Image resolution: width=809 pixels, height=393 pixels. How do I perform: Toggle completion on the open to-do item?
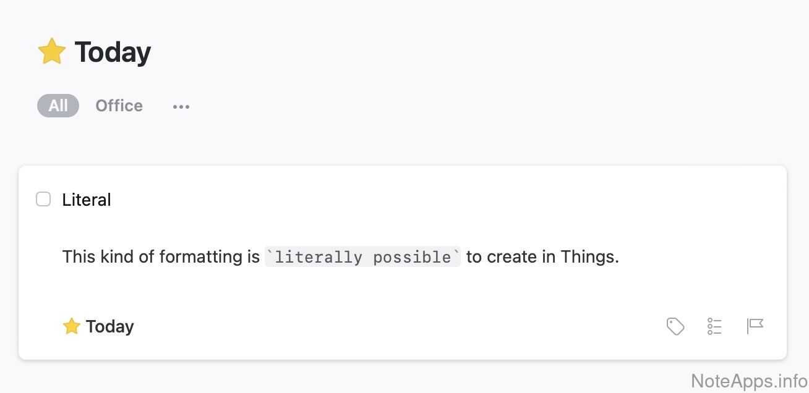pyautogui.click(x=43, y=199)
